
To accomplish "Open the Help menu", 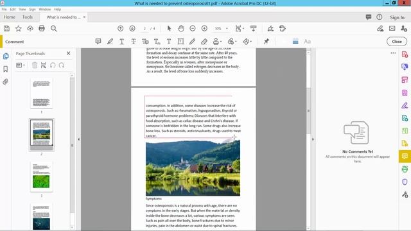I will click(57, 9).
